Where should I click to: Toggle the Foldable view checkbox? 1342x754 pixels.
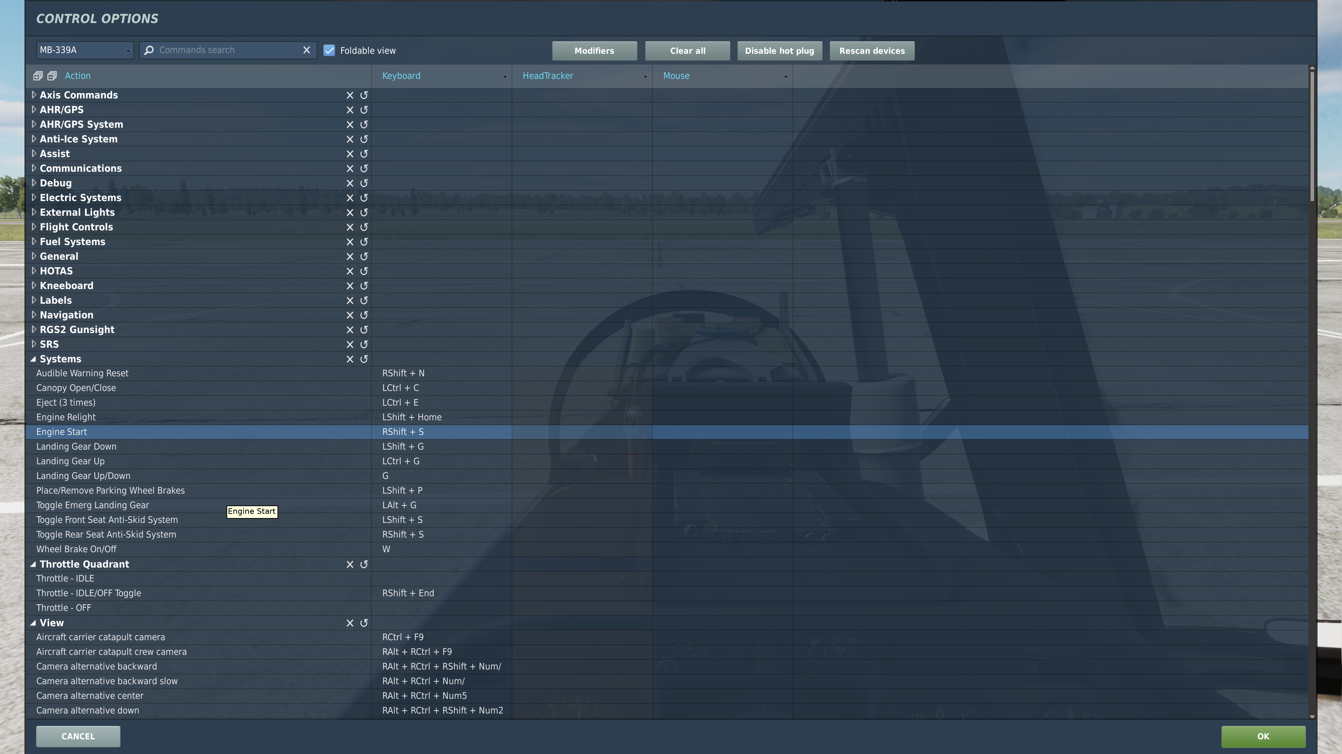click(329, 51)
